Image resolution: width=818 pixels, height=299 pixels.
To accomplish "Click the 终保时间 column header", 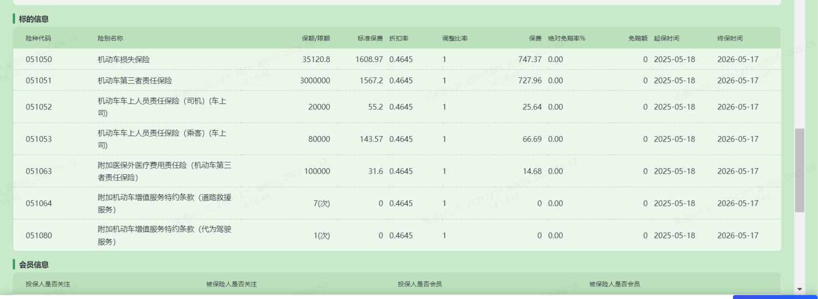I will (x=730, y=39).
